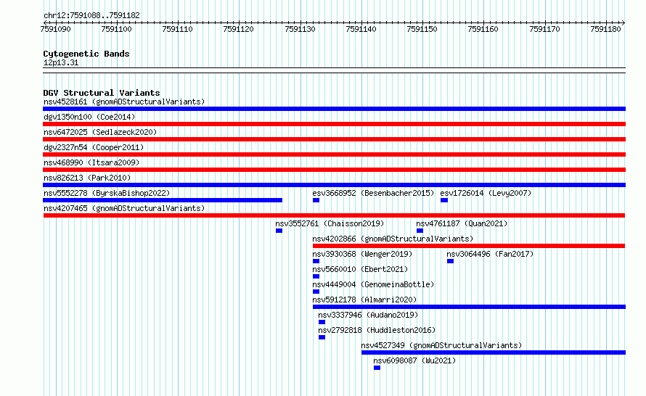The height and width of the screenshot is (396, 646).
Task: Click ruler position 7591150
Action: pyautogui.click(x=422, y=29)
